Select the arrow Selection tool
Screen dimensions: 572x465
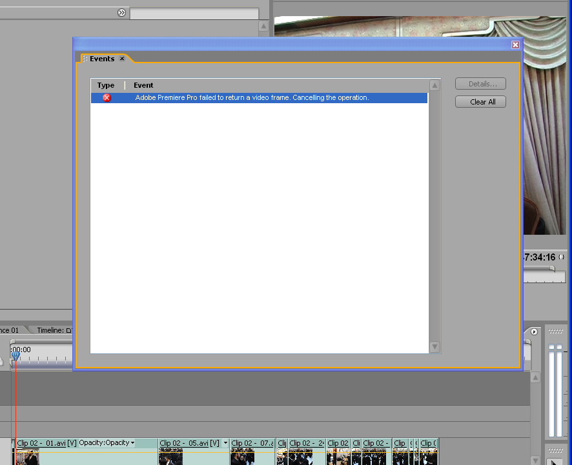(555, 462)
